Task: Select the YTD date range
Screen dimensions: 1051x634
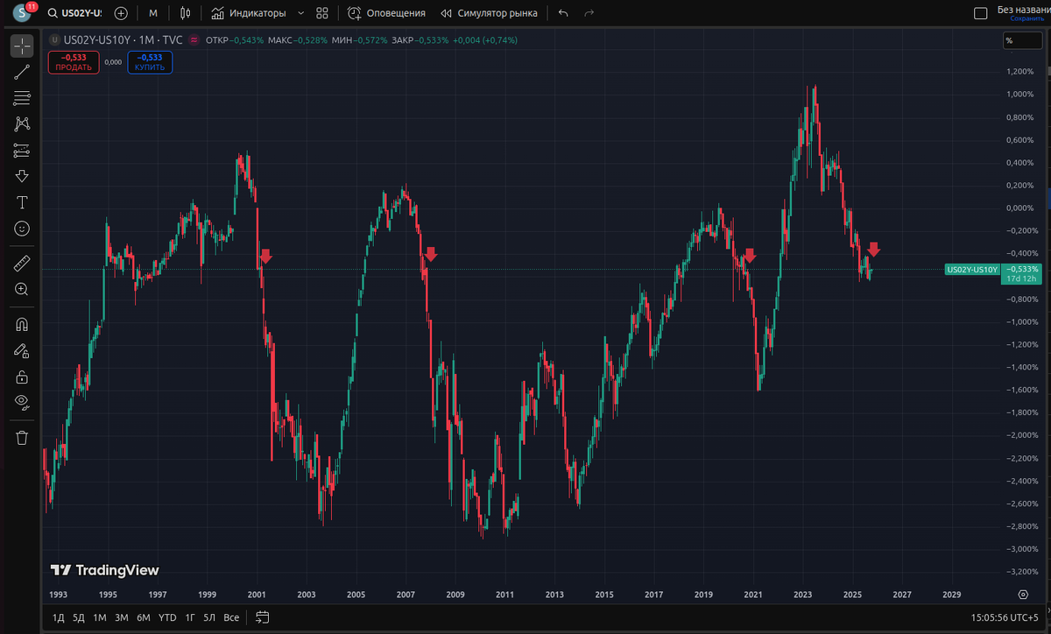Action: coord(167,617)
